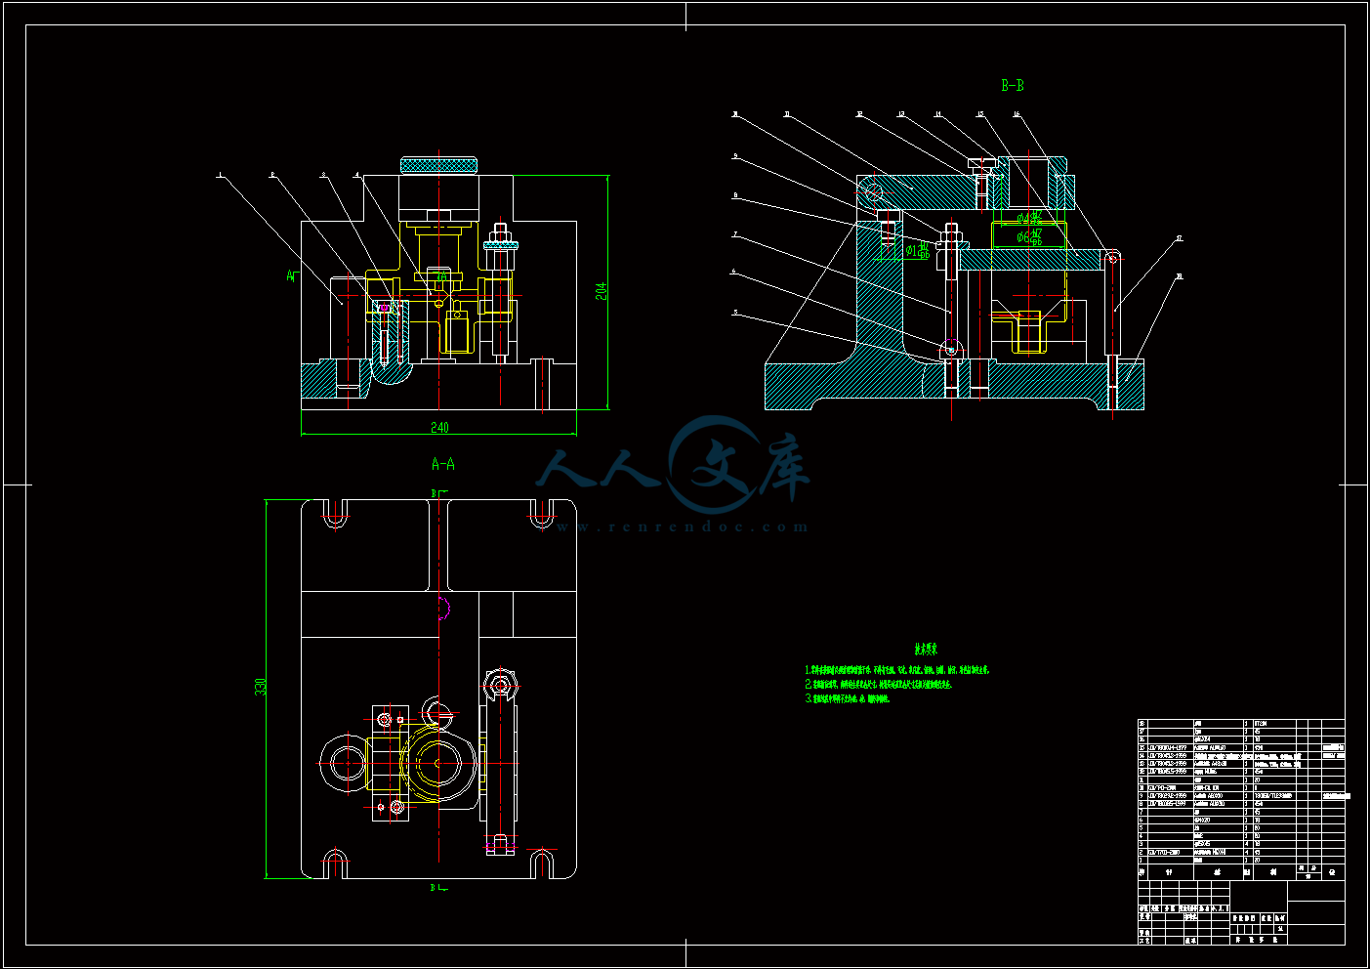Click the Ø1 H7 fit dimension near bolt

pos(917,251)
